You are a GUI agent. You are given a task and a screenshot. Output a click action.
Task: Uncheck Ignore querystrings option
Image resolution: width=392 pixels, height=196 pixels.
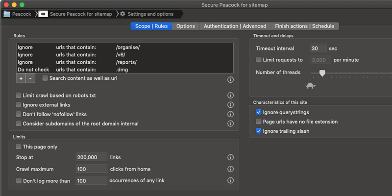259,112
